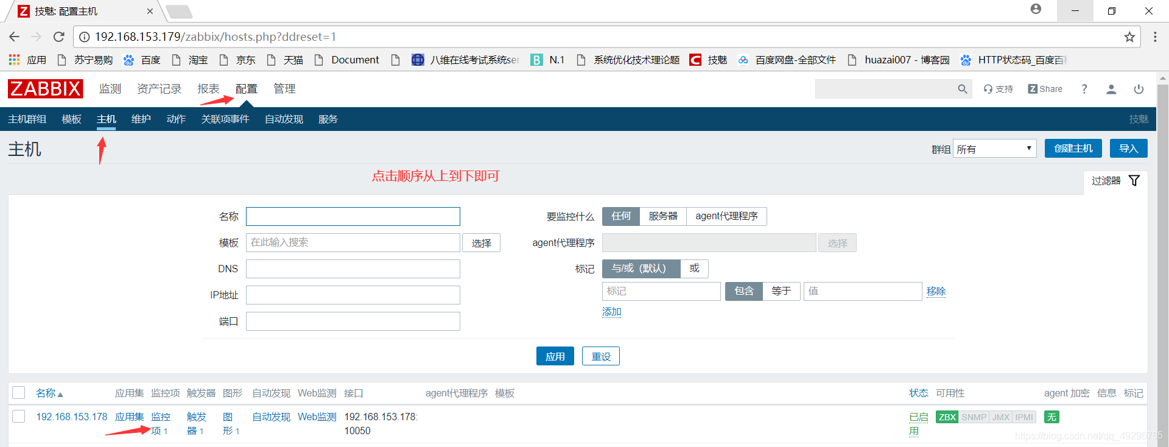Image resolution: width=1169 pixels, height=447 pixels.
Task: Focus the top search box
Action: (x=886, y=89)
